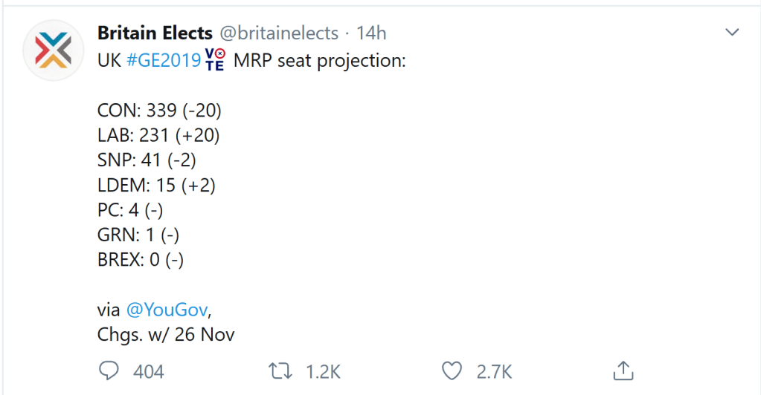Click the SNP: 41 (-2) line

click(x=147, y=160)
